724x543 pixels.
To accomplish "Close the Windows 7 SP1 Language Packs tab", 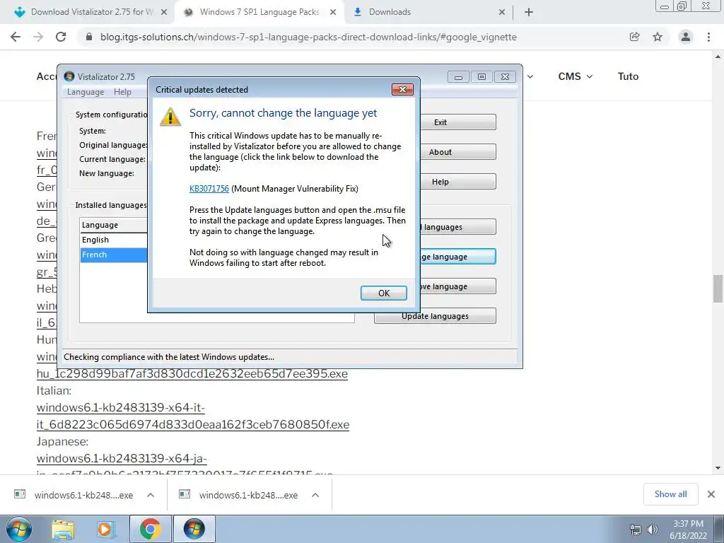I will 333,13.
